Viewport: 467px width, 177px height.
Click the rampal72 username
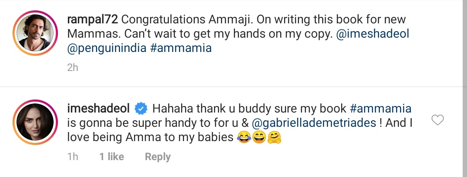click(93, 20)
